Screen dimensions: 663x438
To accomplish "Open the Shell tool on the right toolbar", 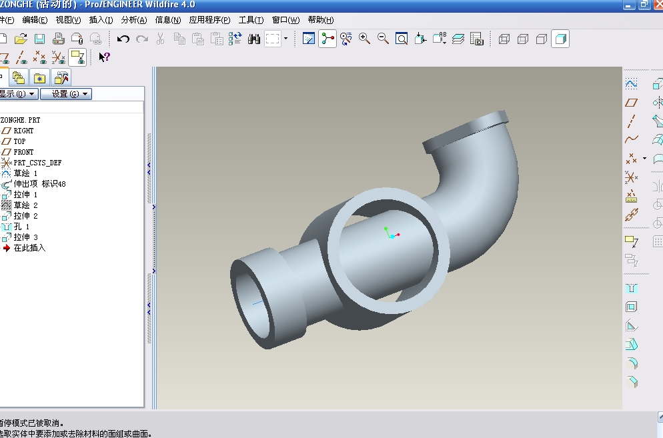I will coord(631,307).
